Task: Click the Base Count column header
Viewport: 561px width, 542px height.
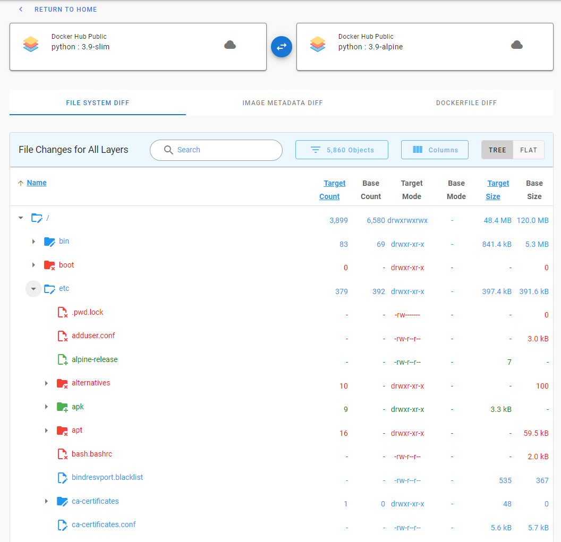Action: (371, 190)
